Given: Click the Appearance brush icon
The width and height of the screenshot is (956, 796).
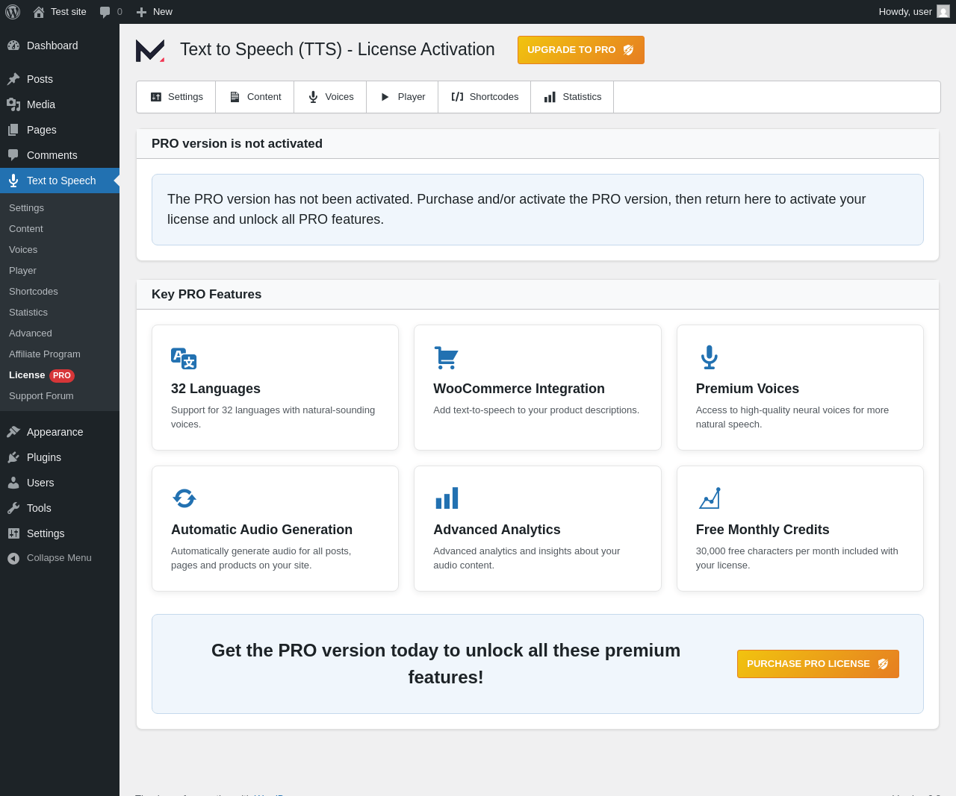Looking at the screenshot, I should point(13,432).
